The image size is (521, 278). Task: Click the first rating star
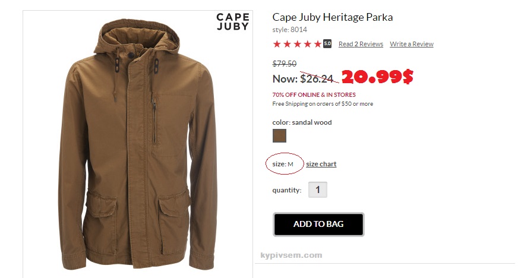(277, 44)
